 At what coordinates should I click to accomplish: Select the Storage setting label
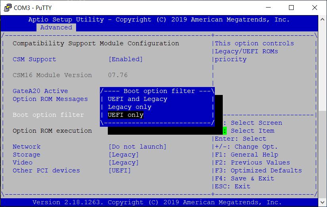point(27,155)
